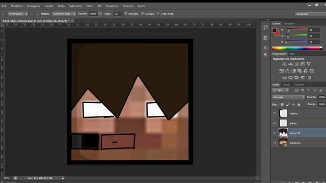The width and height of the screenshot is (326, 183).
Task: Add a Posterize adjustment
Action: pos(290,78)
